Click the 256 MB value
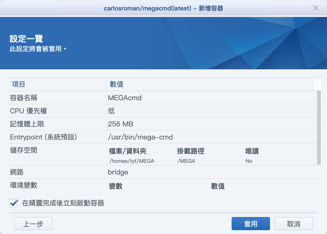Screen dimensions: 327x234 coord(121,124)
